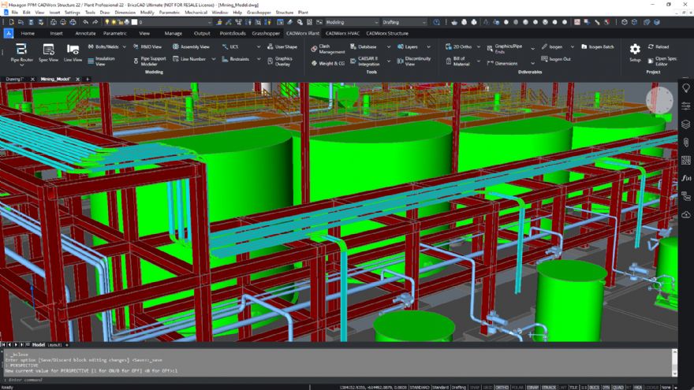This screenshot has height=390, width=694.
Task: Open the Tips lightbulb panel in right sidebar
Action: (x=685, y=88)
